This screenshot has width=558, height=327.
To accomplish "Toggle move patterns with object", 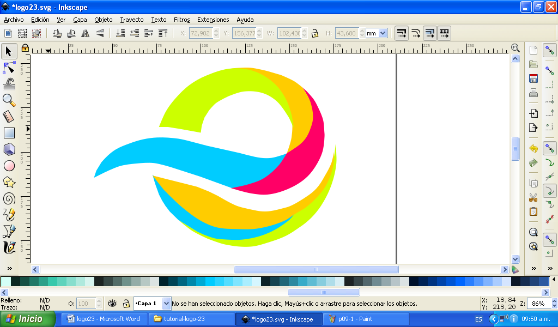I will click(x=444, y=33).
